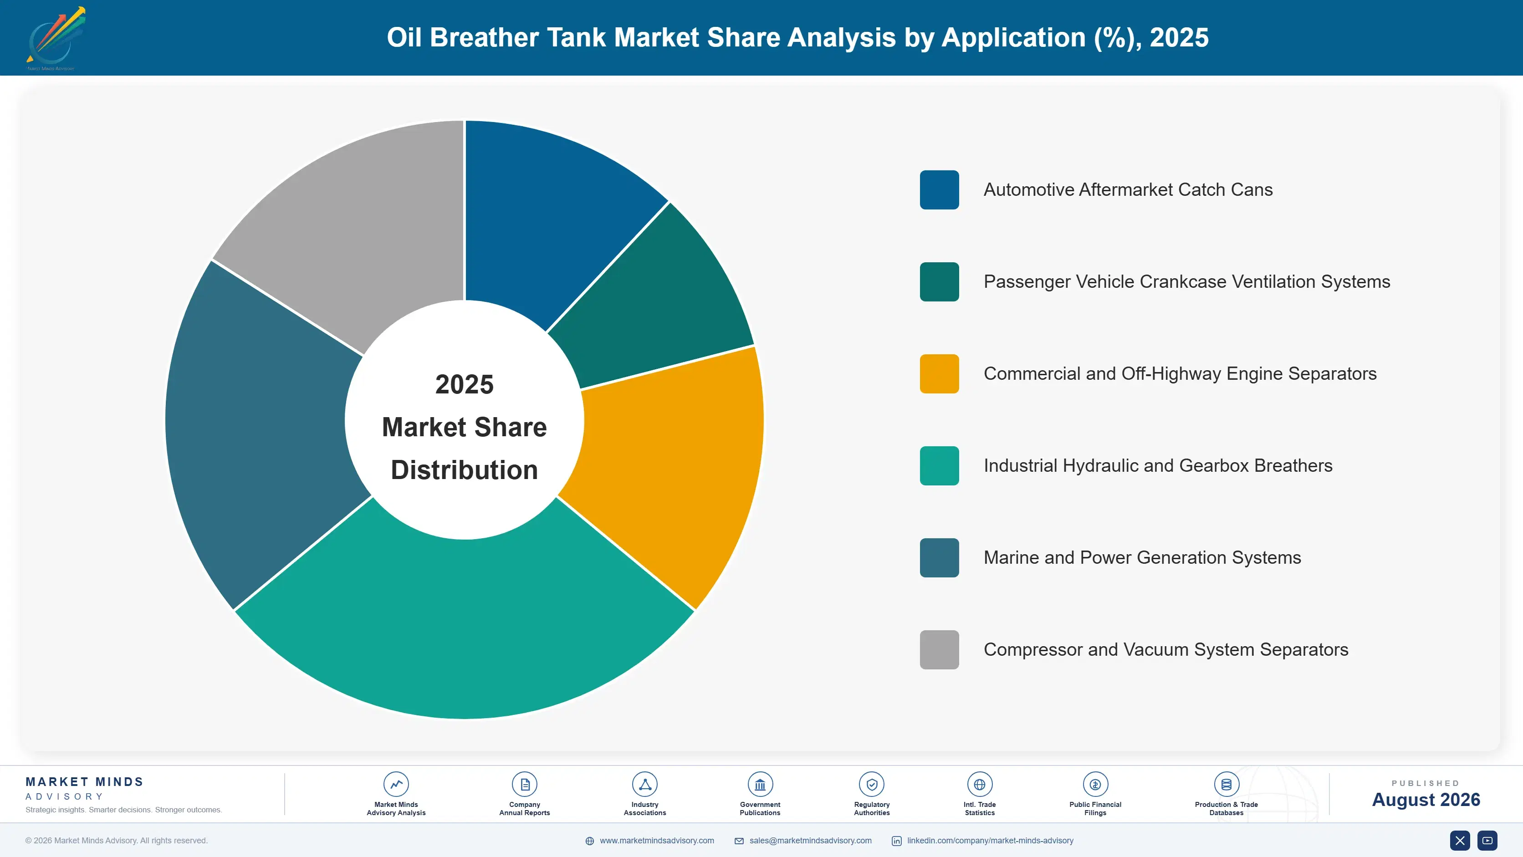
Task: Click 'Commercial and Off-Highway Engine Separators' label
Action: (1180, 373)
